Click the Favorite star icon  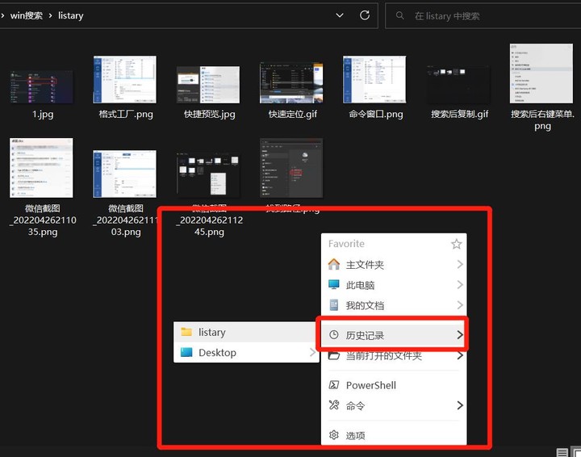(x=456, y=244)
